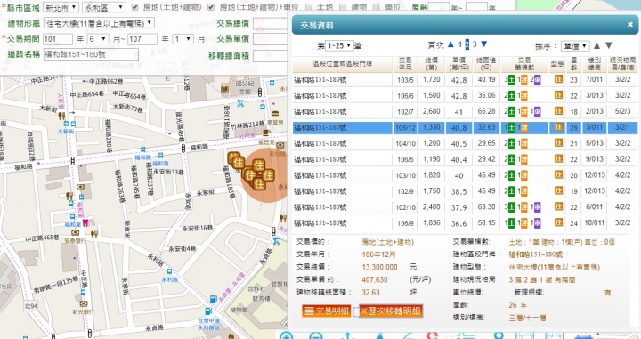The width and height of the screenshot is (641, 339).
Task: Click the green 土 icon in the 106/9 row
Action: pyautogui.click(x=511, y=223)
